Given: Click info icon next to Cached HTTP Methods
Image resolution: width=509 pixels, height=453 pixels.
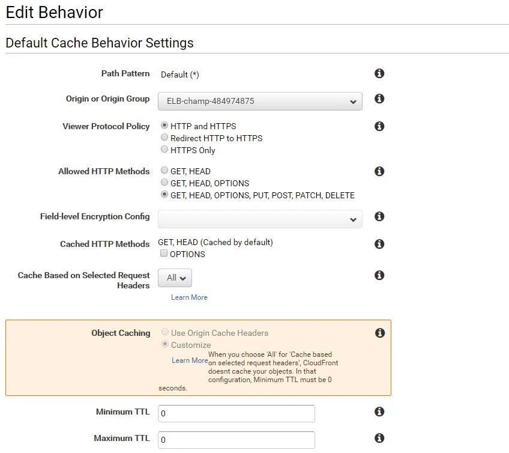Looking at the screenshot, I should point(379,244).
